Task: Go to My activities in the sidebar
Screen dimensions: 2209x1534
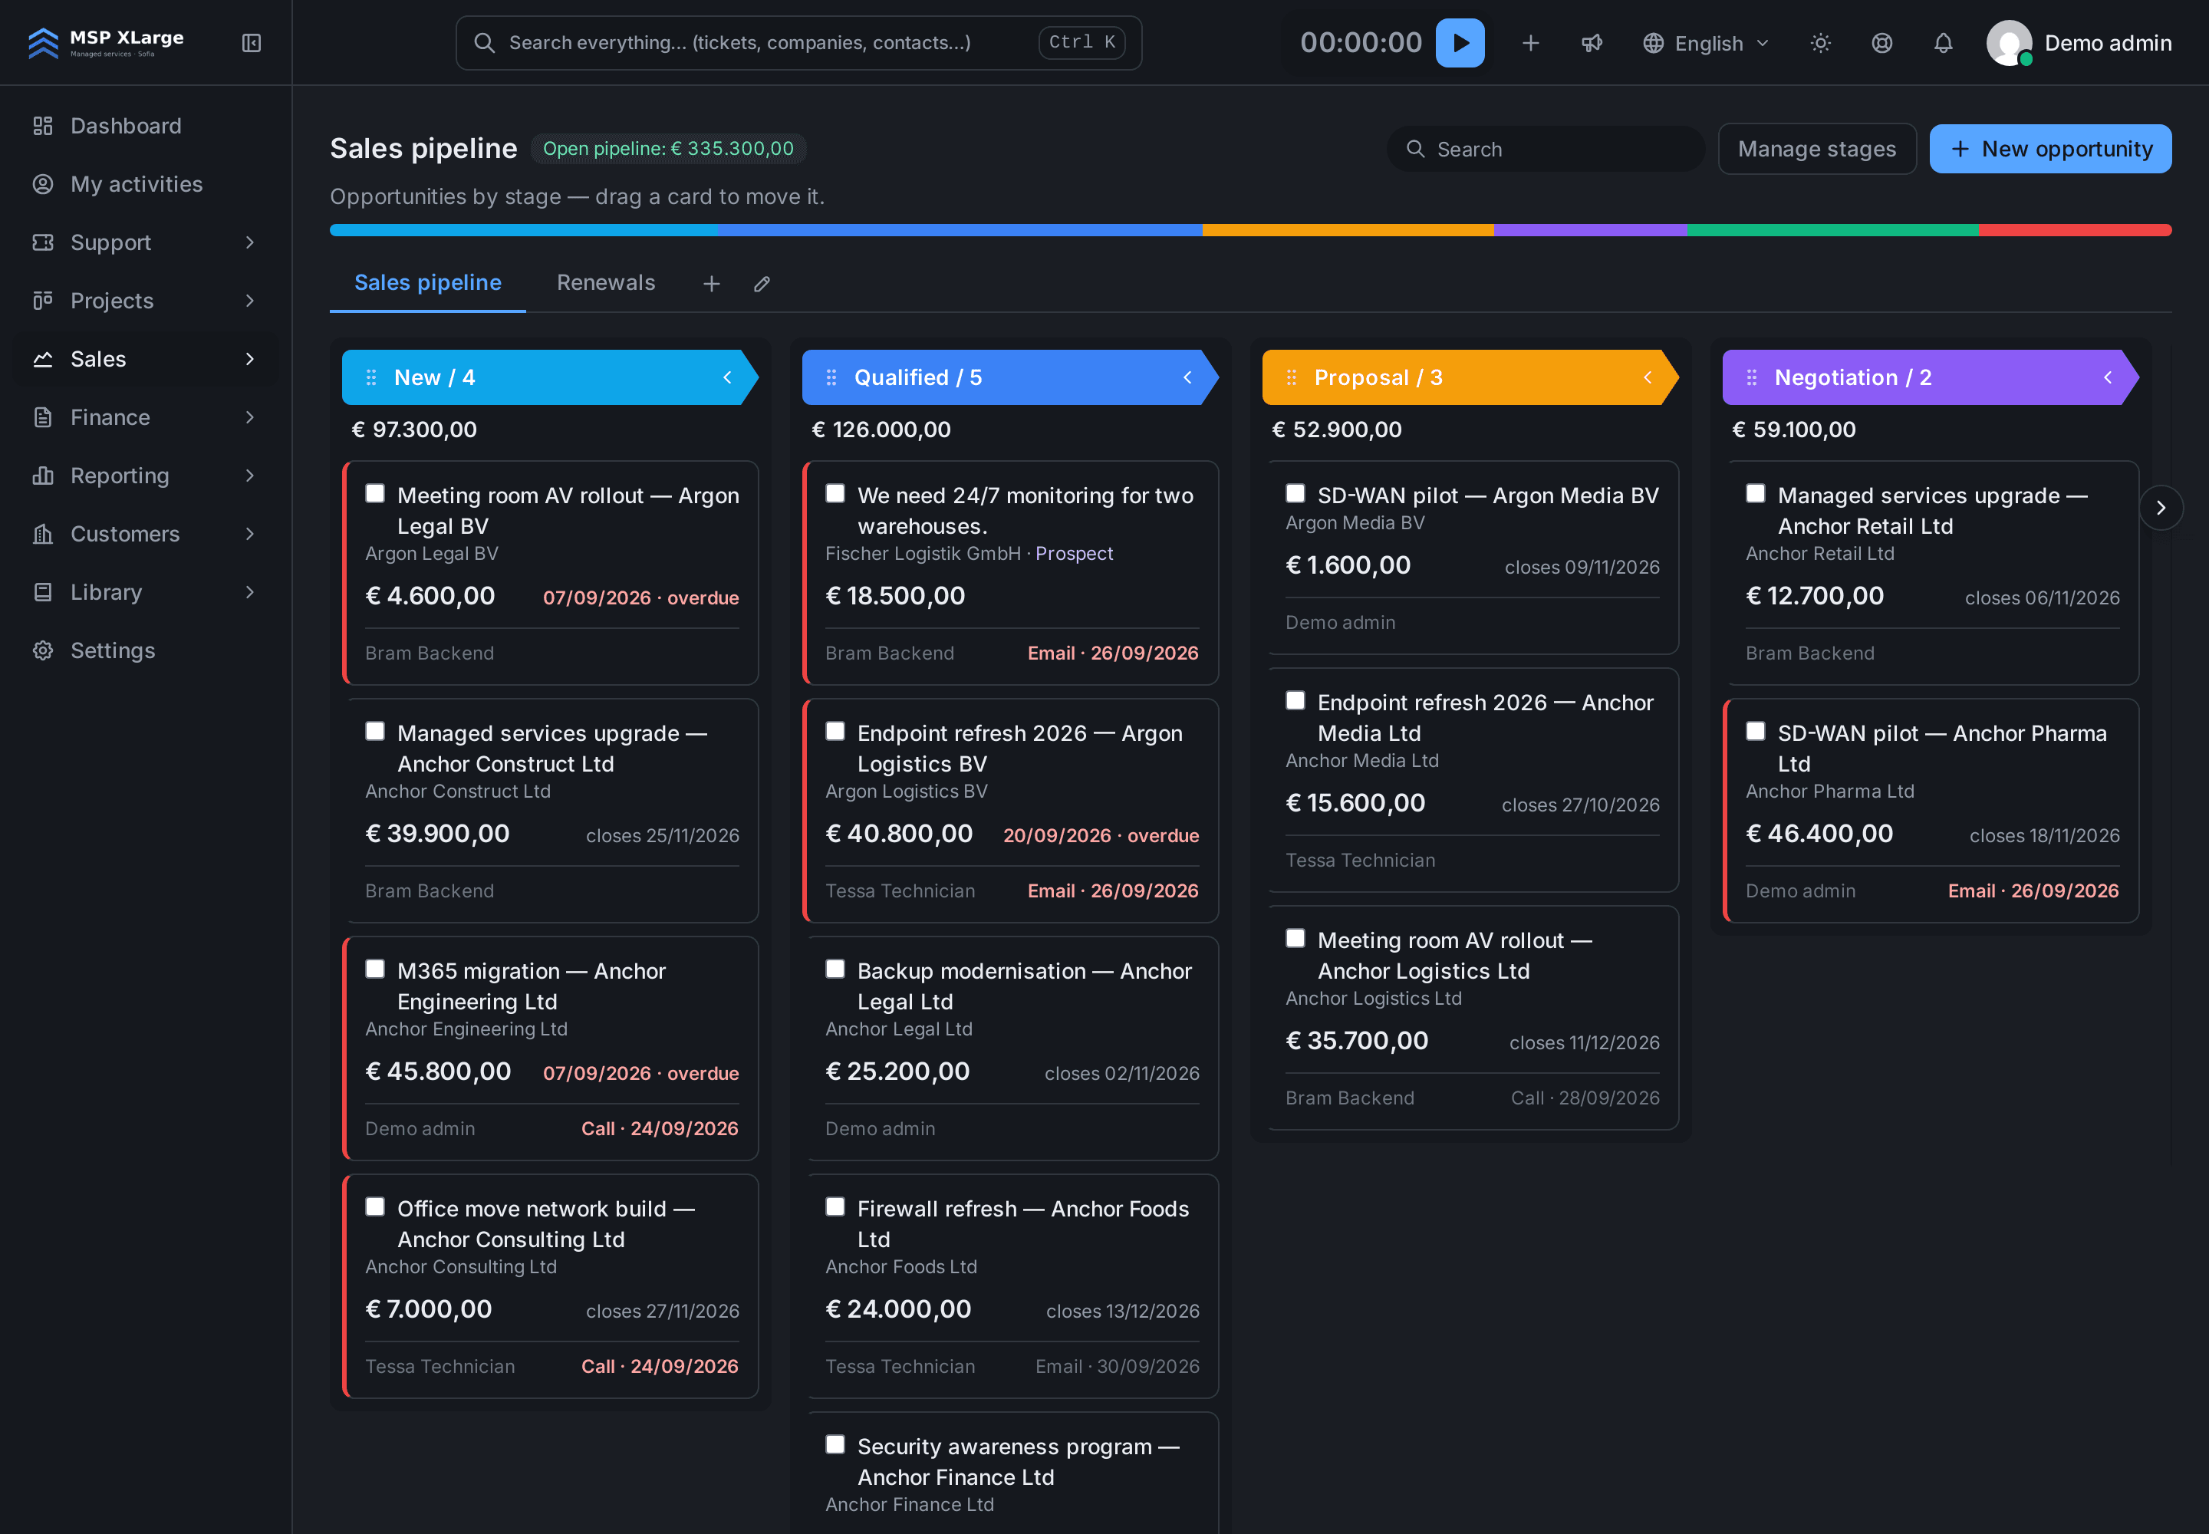Action: pyautogui.click(x=145, y=185)
